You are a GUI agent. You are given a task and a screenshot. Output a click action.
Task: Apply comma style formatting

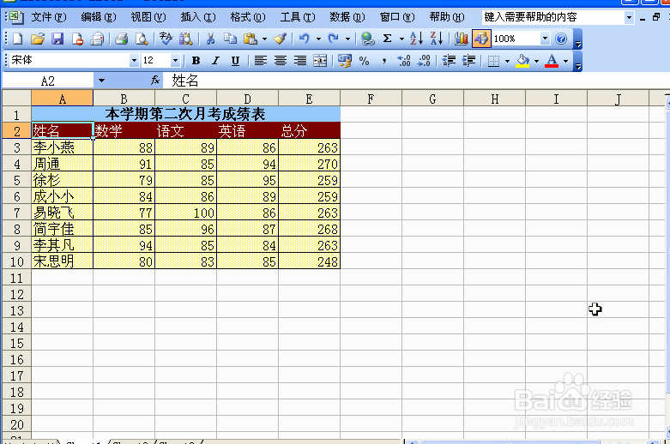point(384,61)
